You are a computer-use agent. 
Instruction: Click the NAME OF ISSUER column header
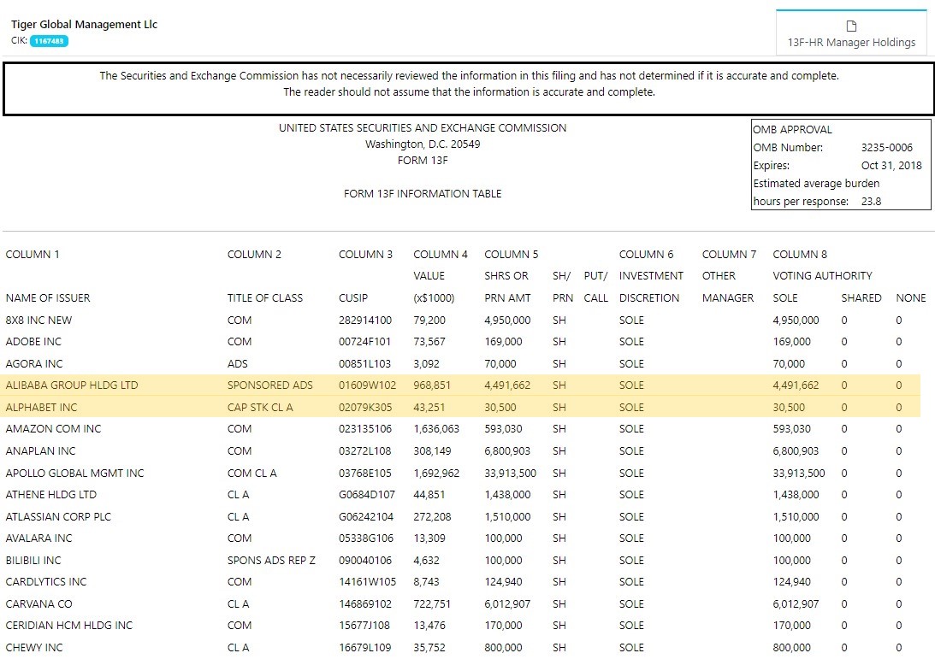point(48,298)
